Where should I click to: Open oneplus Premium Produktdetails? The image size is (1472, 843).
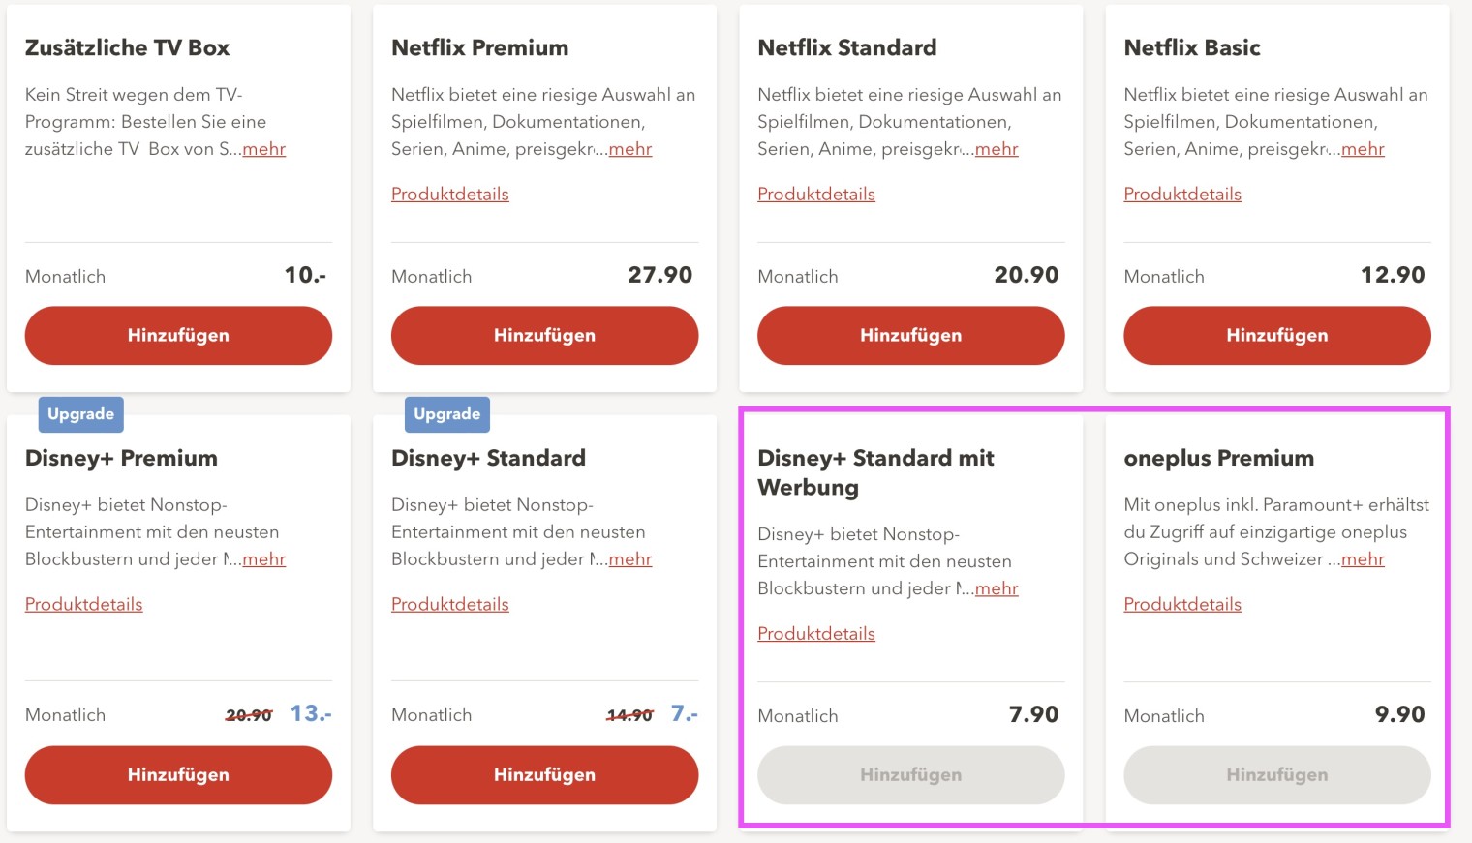tap(1182, 605)
